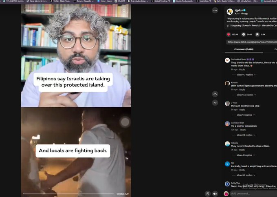Expand View 33 replies
The width and height of the screenshot is (277, 197).
tap(246, 175)
